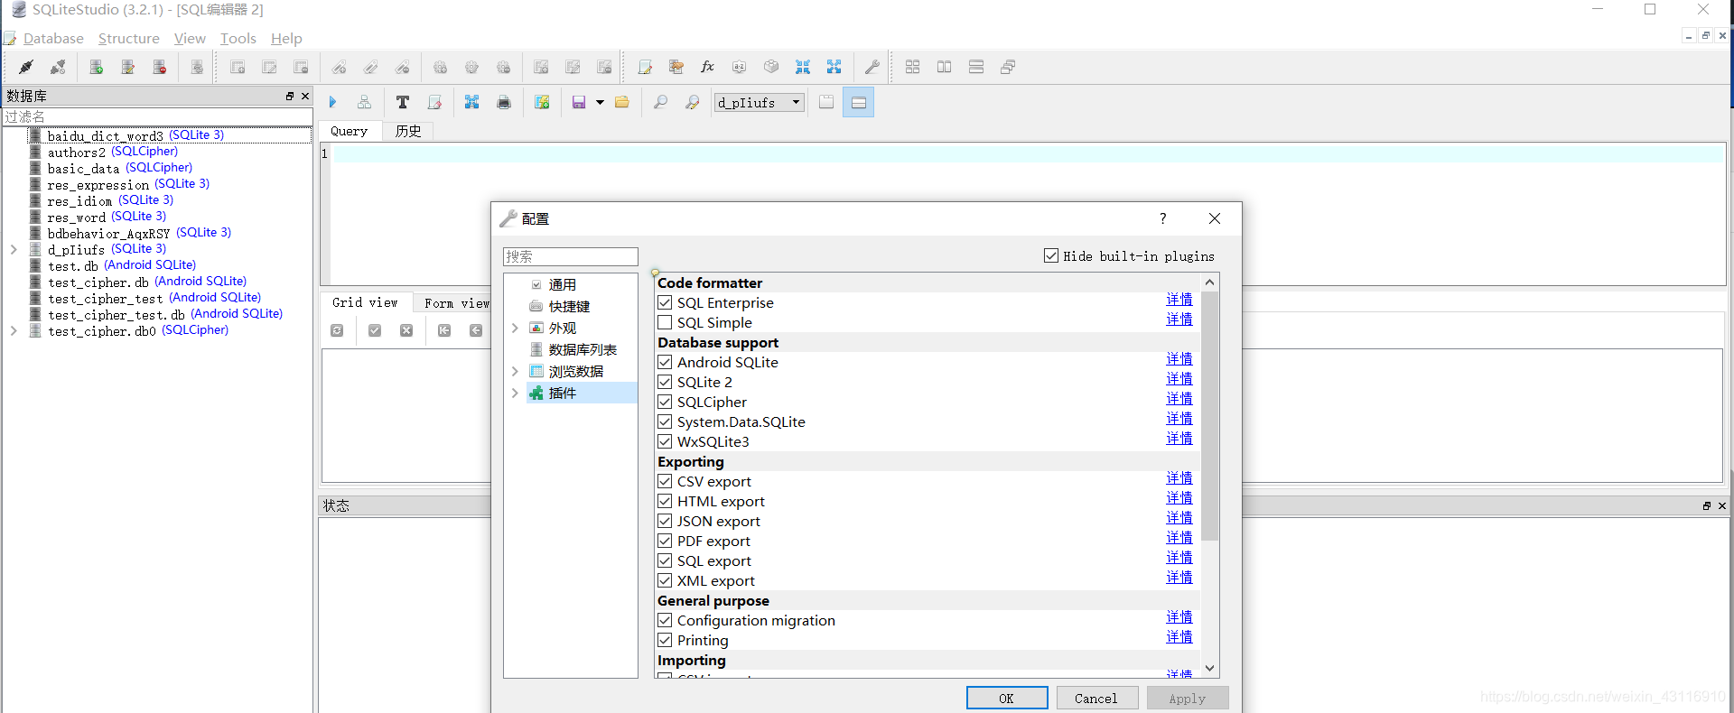Open configuration wrench icon in main toolbar
This screenshot has width=1734, height=713.
tap(872, 67)
